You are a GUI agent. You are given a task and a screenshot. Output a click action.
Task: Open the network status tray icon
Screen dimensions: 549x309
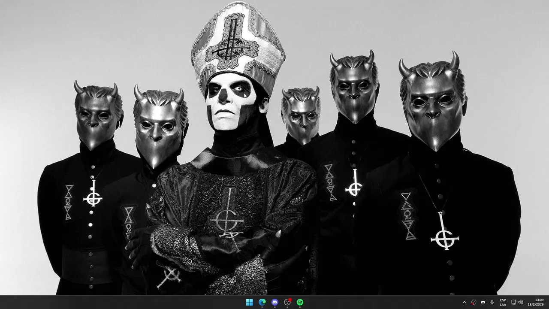(x=514, y=302)
